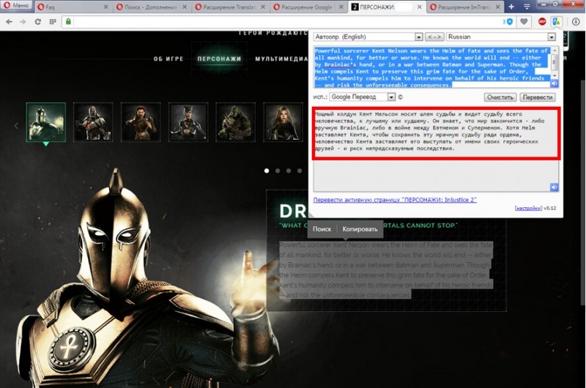Select the gold-helmet Doctor Fate thumbnail
This screenshot has width=586, height=388.
(46, 122)
